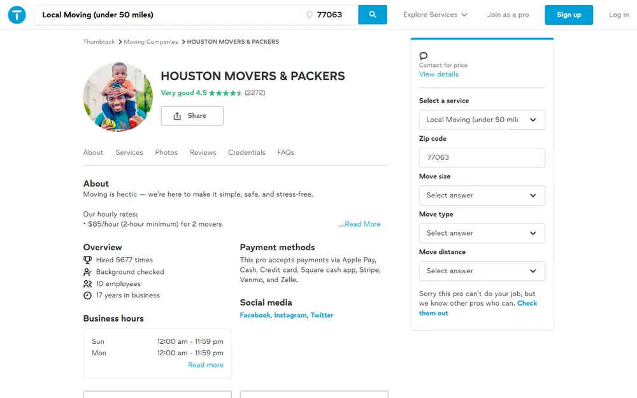Open the Move size dropdown
The height and width of the screenshot is (398, 637).
pos(482,195)
